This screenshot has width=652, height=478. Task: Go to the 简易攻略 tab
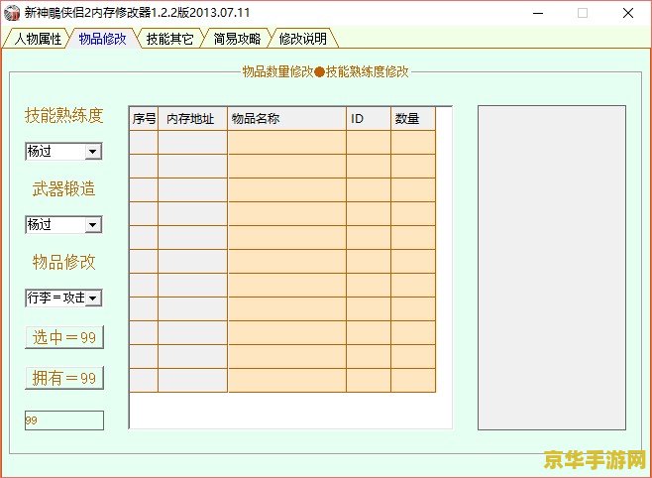[x=237, y=39]
